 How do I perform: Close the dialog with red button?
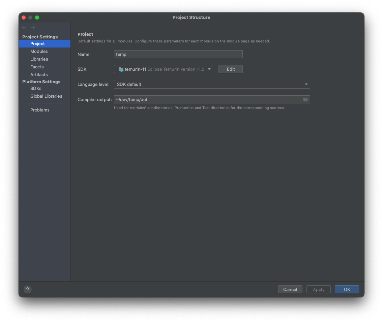tap(24, 18)
